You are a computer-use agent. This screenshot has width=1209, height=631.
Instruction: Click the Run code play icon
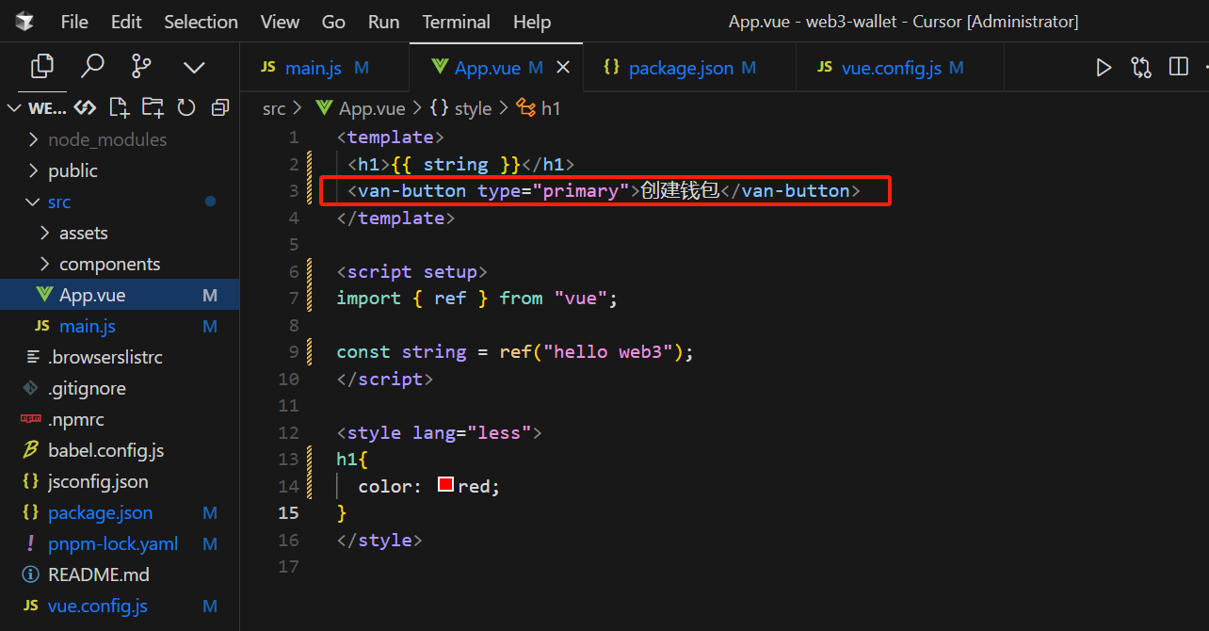[1104, 67]
